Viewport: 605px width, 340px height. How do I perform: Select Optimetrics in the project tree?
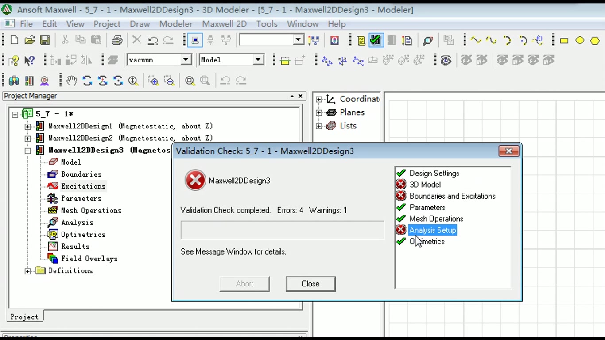[x=83, y=235]
